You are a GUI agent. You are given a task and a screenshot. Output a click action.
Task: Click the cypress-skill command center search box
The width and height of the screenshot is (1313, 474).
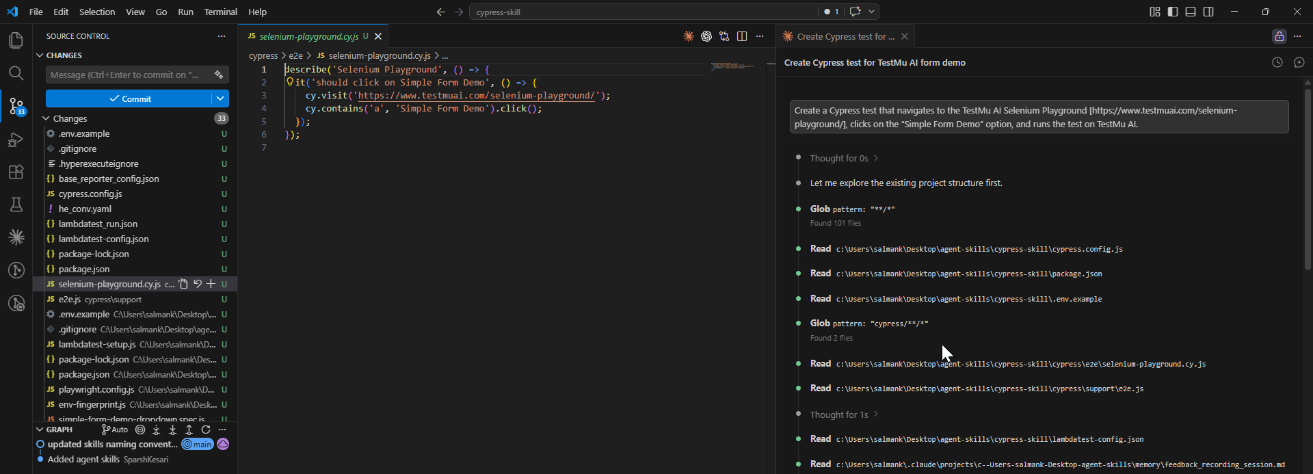click(x=643, y=12)
